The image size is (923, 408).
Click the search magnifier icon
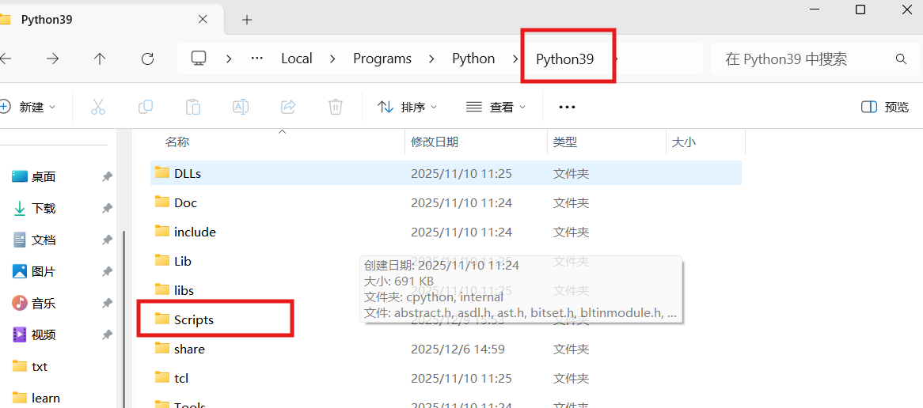tap(901, 59)
